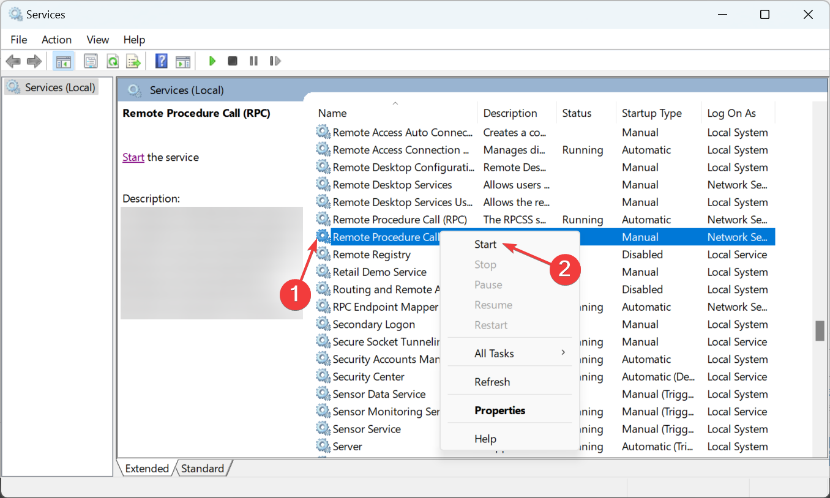Click gear icon of Security Center row
Viewport: 830px width, 498px height.
click(x=323, y=376)
